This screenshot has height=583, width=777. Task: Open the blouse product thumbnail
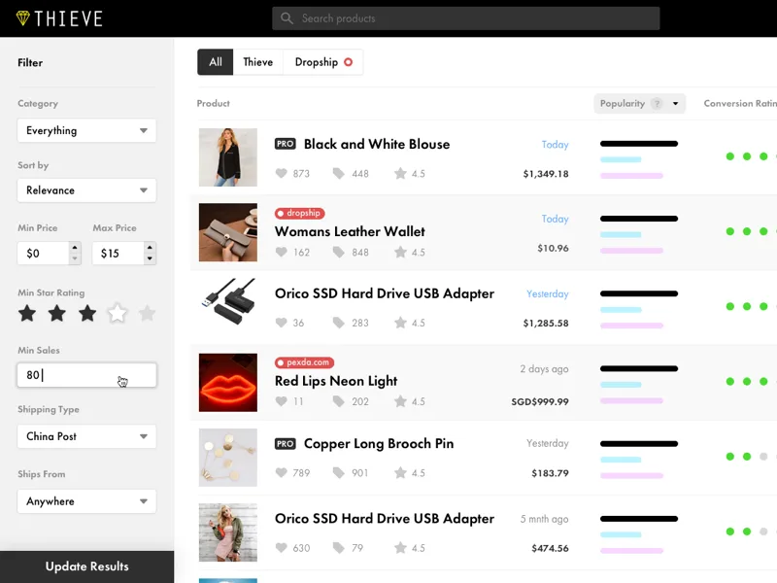228,157
